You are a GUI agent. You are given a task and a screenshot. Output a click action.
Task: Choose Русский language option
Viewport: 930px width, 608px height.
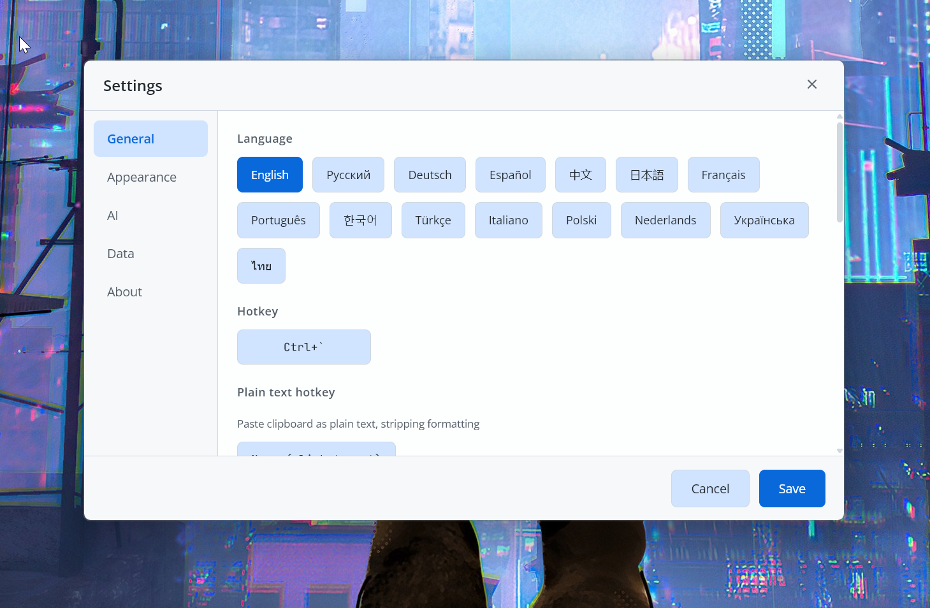[348, 175]
